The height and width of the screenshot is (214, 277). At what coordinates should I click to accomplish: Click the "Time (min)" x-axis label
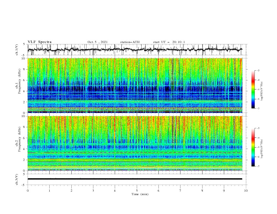click(140, 194)
